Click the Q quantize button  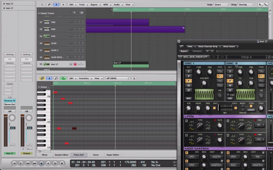[134, 78]
